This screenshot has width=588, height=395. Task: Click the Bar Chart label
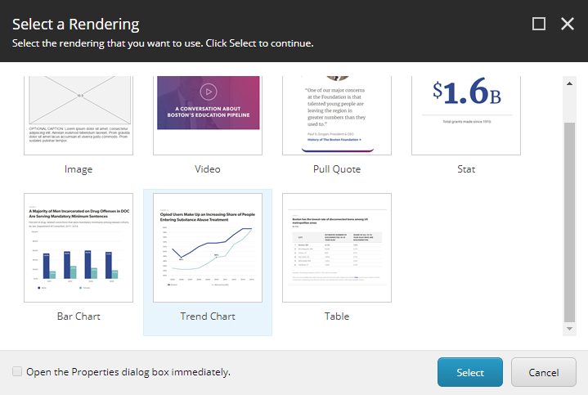point(79,316)
